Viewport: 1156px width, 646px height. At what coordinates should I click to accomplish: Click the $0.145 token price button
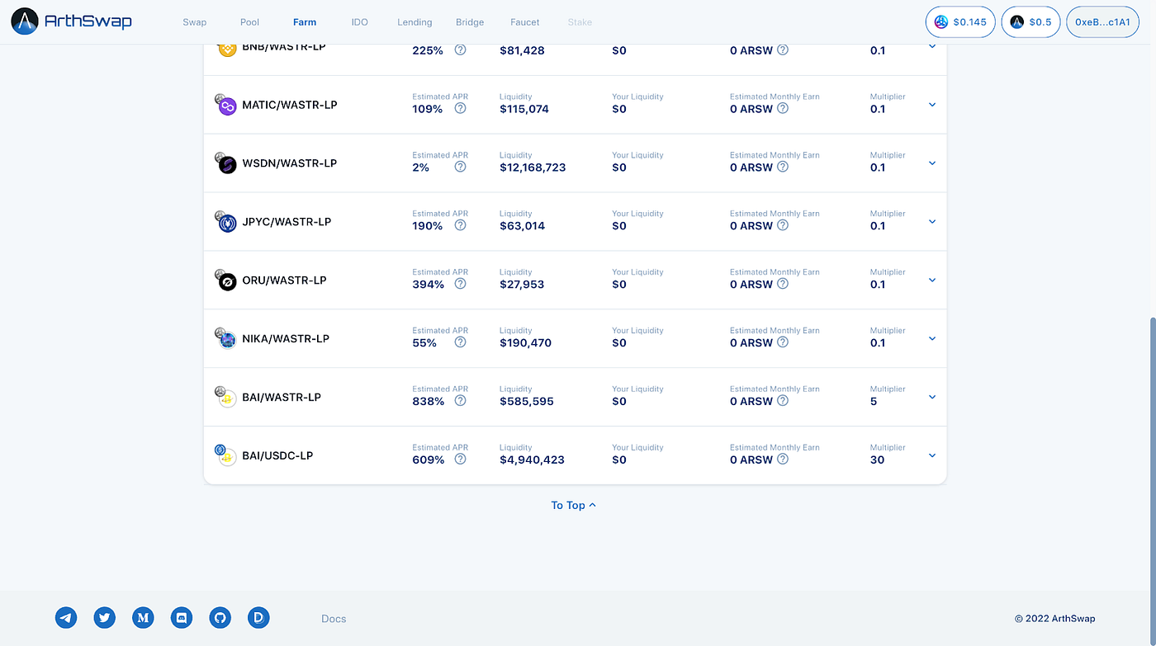click(x=960, y=22)
